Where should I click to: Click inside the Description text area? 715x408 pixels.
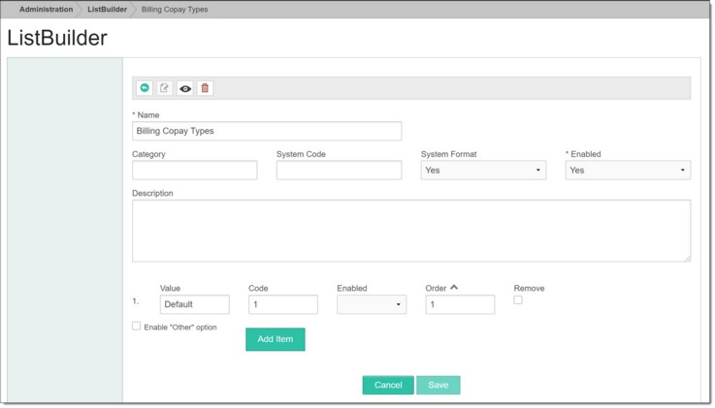point(411,231)
